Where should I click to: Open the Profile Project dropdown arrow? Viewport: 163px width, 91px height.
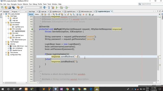(x=69, y=8)
